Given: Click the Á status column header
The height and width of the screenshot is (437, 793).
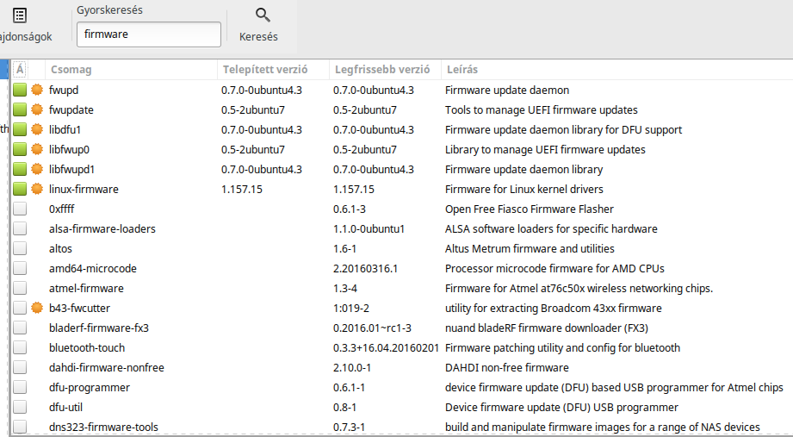Looking at the screenshot, I should [x=20, y=69].
